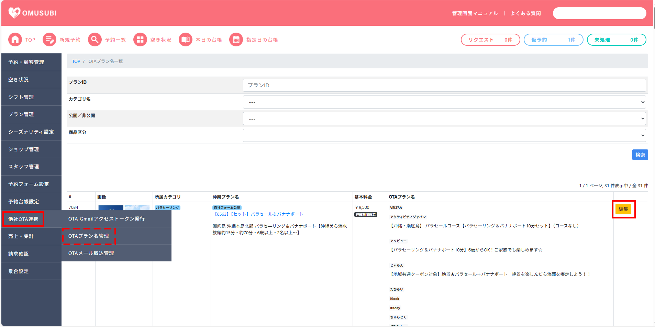This screenshot has width=655, height=327.
Task: Click the OMUSUBI heart logo
Action: [x=14, y=13]
